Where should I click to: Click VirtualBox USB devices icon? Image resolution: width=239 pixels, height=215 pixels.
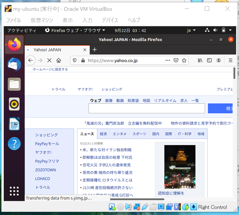click(x=145, y=207)
